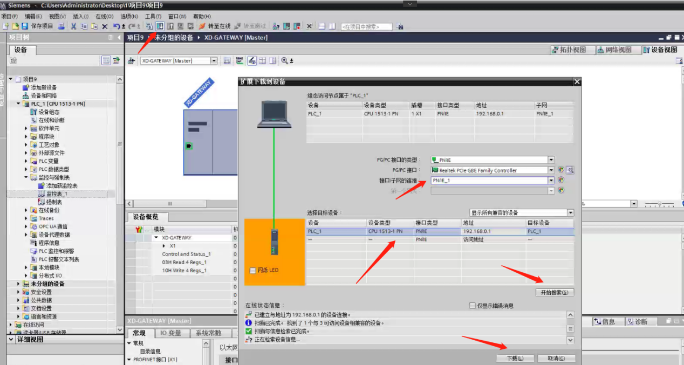Click 取消(C) button in dialog

coord(556,358)
